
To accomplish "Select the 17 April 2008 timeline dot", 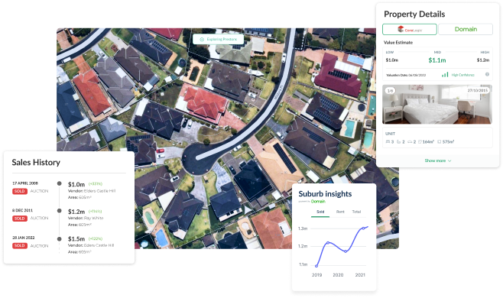I will tap(60, 183).
